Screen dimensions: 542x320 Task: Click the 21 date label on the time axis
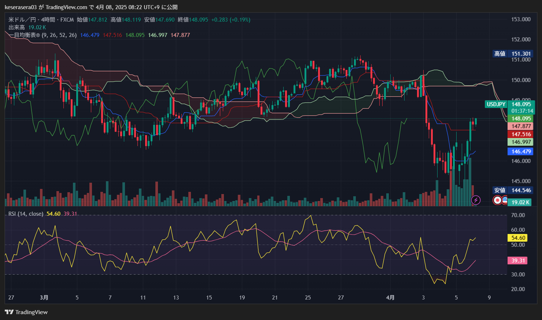pyautogui.click(x=275, y=298)
